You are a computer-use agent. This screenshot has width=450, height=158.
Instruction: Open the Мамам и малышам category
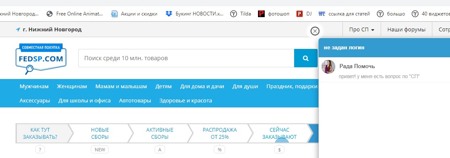(x=121, y=86)
